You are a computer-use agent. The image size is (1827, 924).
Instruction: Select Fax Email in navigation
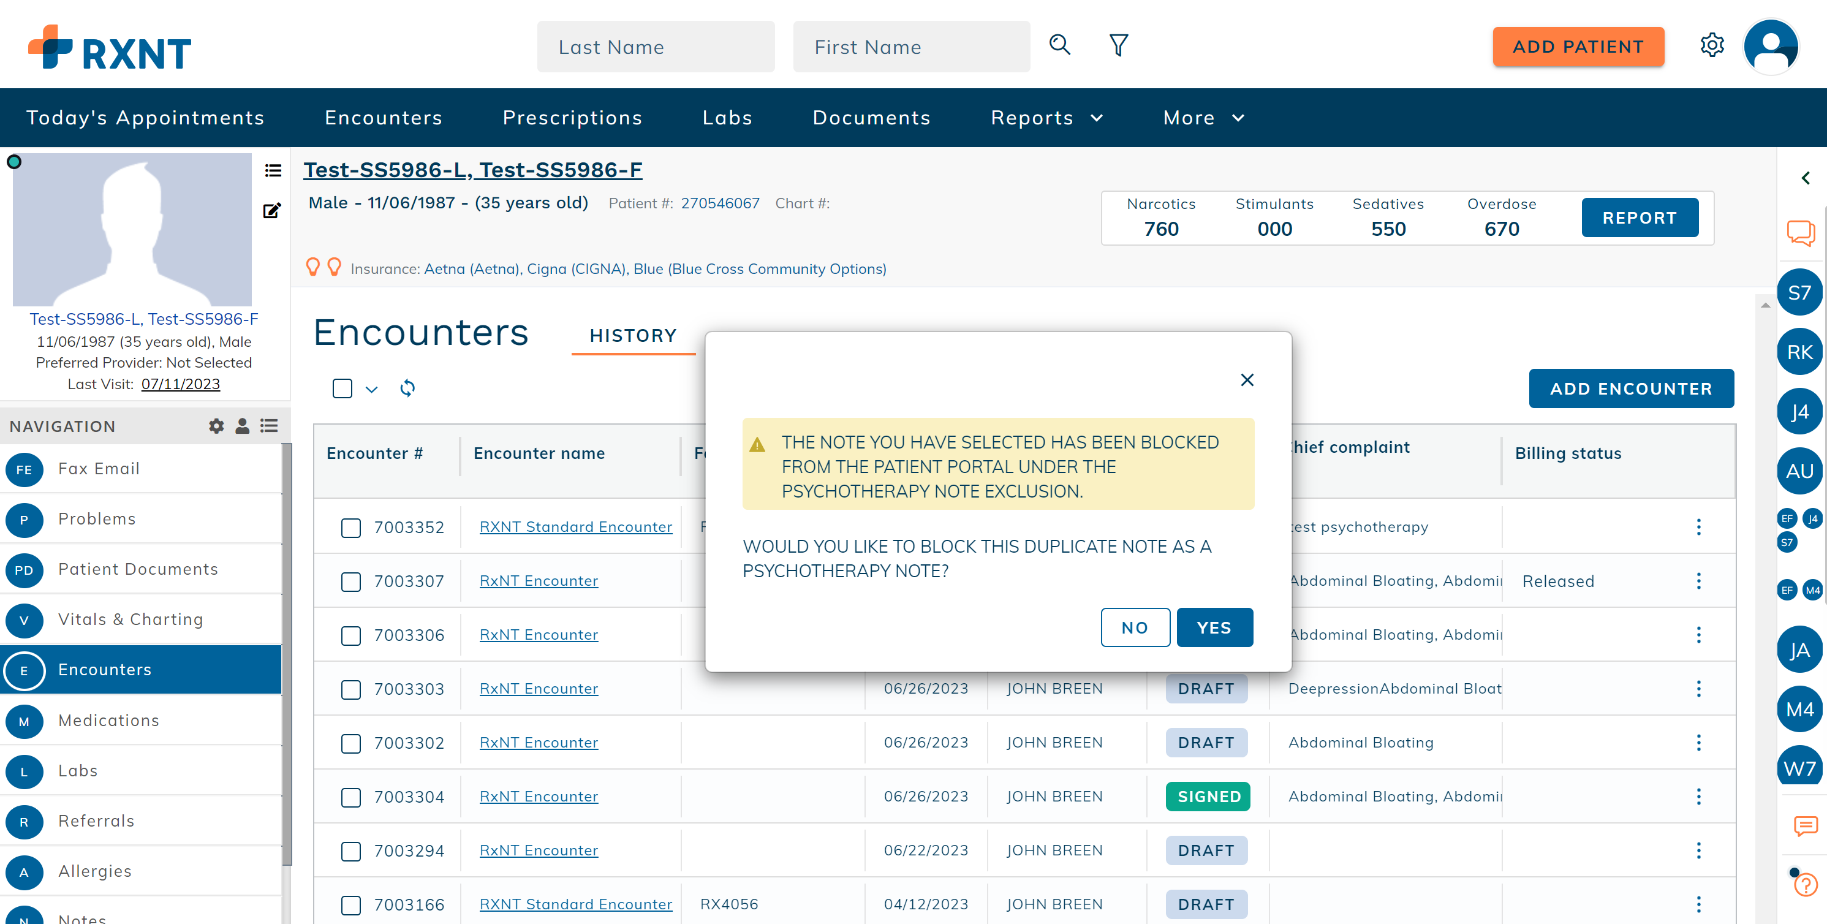click(141, 469)
